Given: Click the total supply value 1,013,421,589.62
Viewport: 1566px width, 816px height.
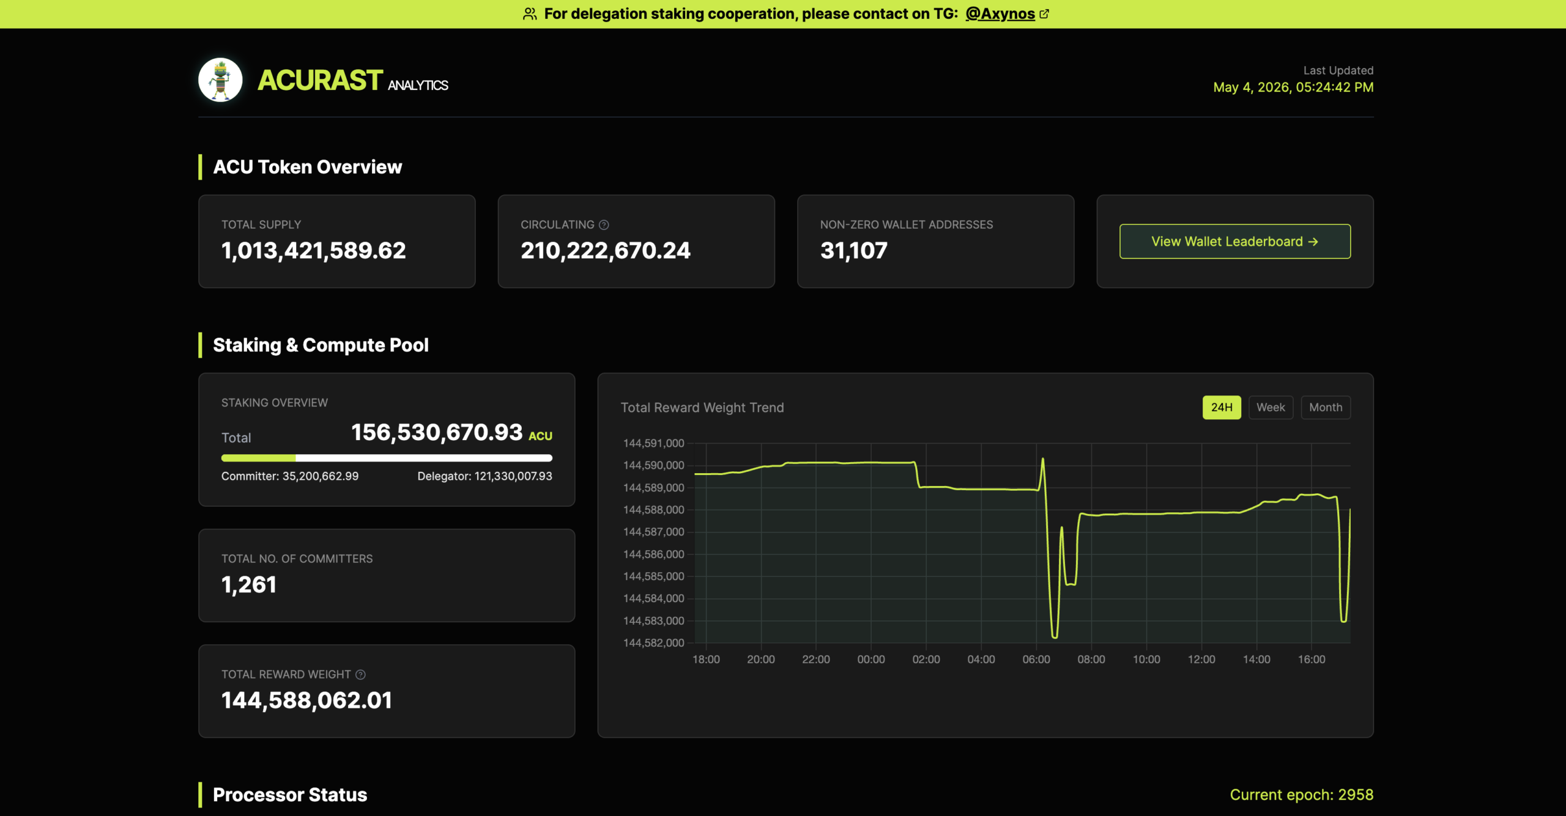Looking at the screenshot, I should click(x=313, y=251).
